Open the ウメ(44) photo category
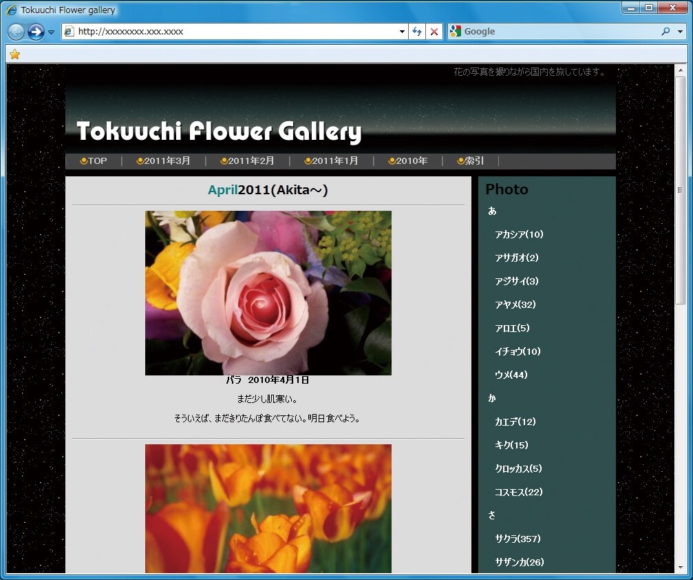 tap(511, 375)
